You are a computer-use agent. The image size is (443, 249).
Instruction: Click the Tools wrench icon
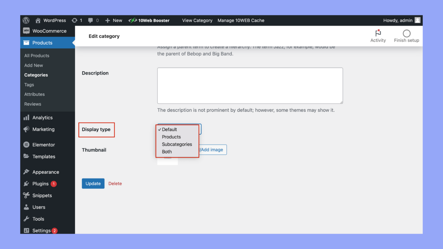click(x=27, y=219)
